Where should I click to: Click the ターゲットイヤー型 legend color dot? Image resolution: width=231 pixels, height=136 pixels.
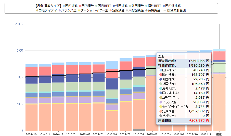click(79, 10)
